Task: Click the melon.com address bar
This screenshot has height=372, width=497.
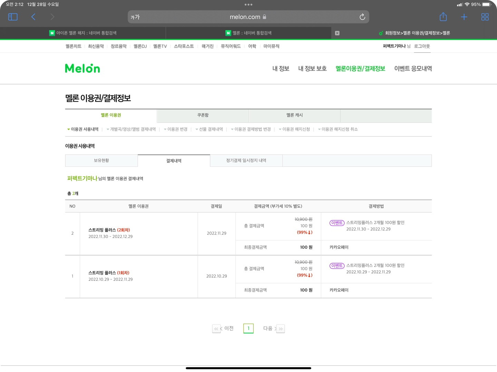Action: point(248,17)
